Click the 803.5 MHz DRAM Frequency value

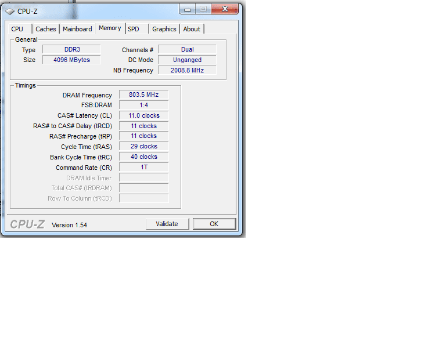(x=144, y=95)
